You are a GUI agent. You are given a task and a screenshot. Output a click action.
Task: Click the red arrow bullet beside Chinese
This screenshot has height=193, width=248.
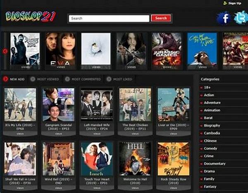coord(201,141)
